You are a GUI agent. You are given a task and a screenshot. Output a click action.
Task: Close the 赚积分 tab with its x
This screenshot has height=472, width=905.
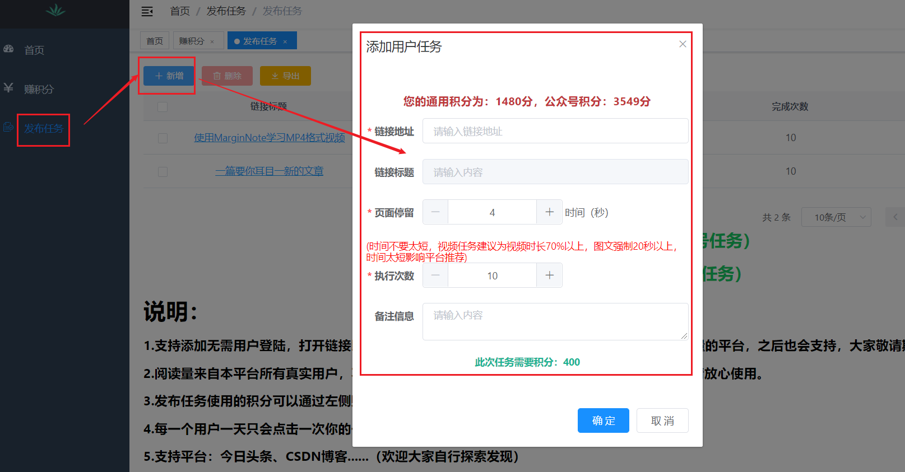tap(212, 41)
